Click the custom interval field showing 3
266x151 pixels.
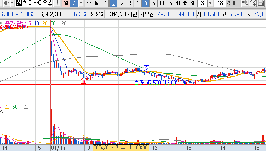(x=202, y=3)
